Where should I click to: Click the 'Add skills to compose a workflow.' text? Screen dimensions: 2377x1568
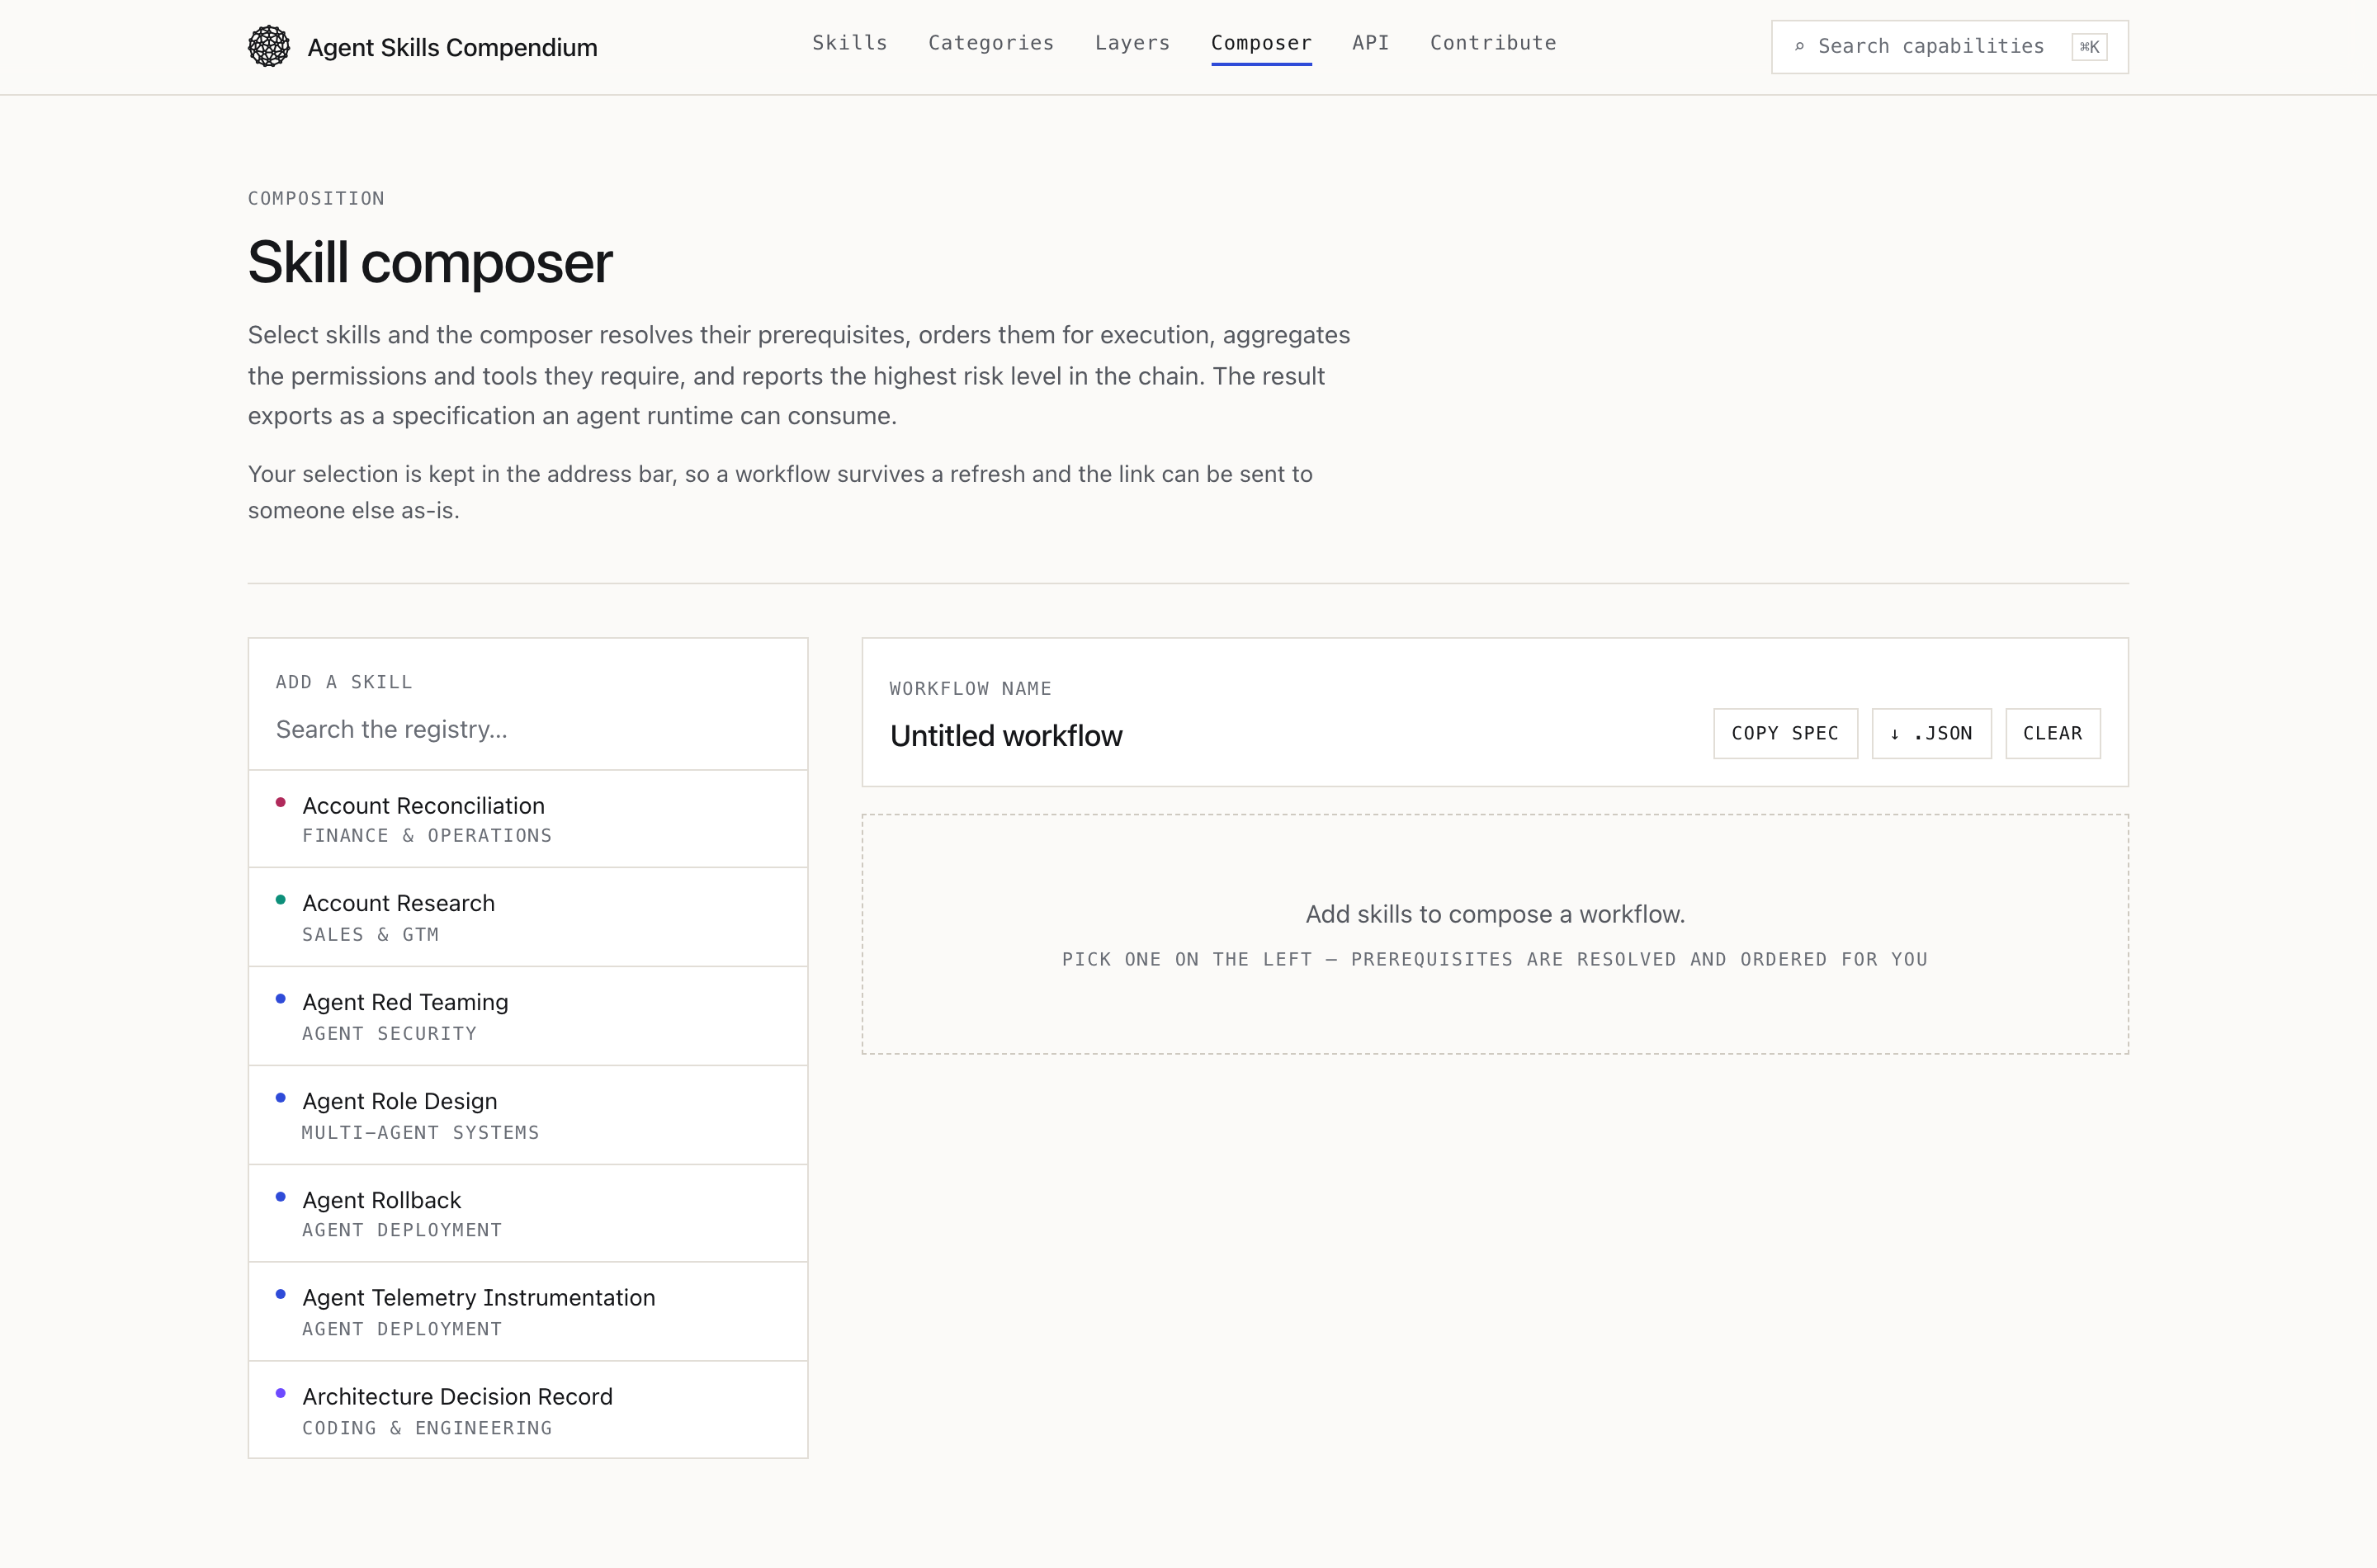click(1495, 914)
